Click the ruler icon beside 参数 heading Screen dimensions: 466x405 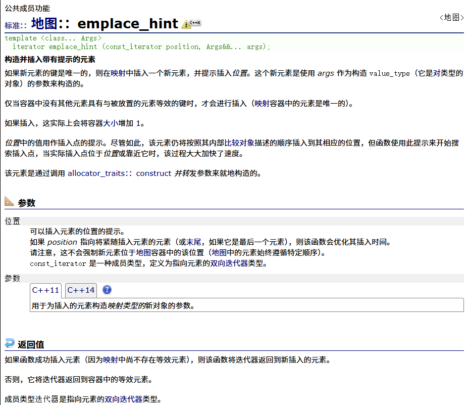click(x=9, y=201)
